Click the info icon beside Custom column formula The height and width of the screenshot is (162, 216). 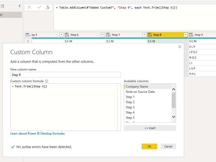[47, 81]
